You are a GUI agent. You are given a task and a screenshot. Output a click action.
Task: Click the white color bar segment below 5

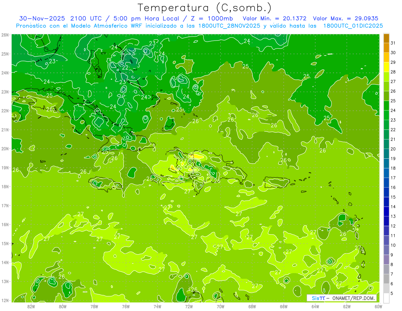386,298
